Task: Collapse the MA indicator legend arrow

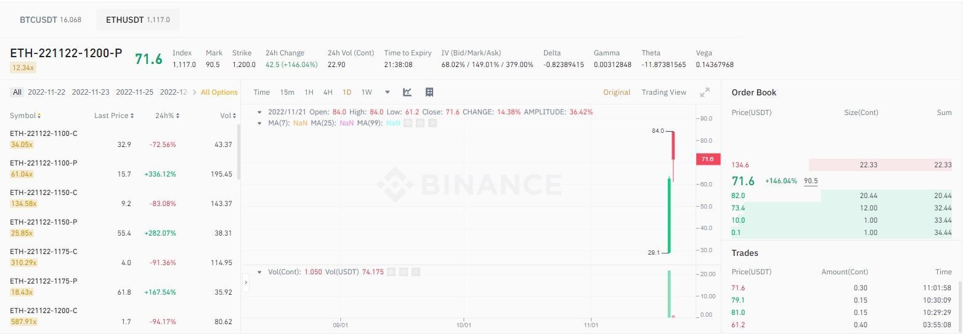Action: (260, 123)
